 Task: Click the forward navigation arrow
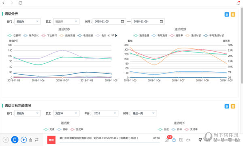[x=12, y=3]
